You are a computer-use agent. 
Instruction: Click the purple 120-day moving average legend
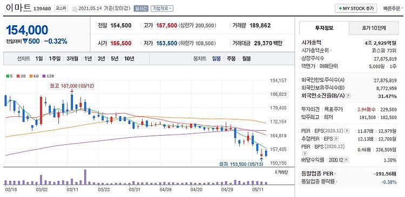48,76
